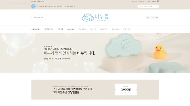Toggle the 알림받는중 notification button

pyautogui.click(x=39, y=17)
